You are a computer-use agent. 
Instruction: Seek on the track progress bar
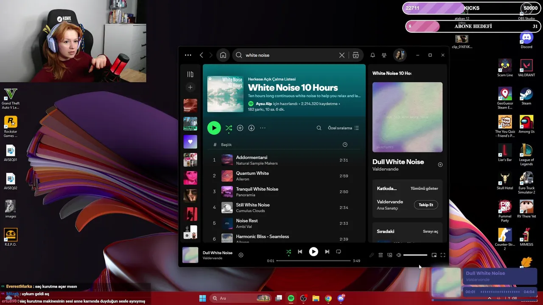(313, 261)
